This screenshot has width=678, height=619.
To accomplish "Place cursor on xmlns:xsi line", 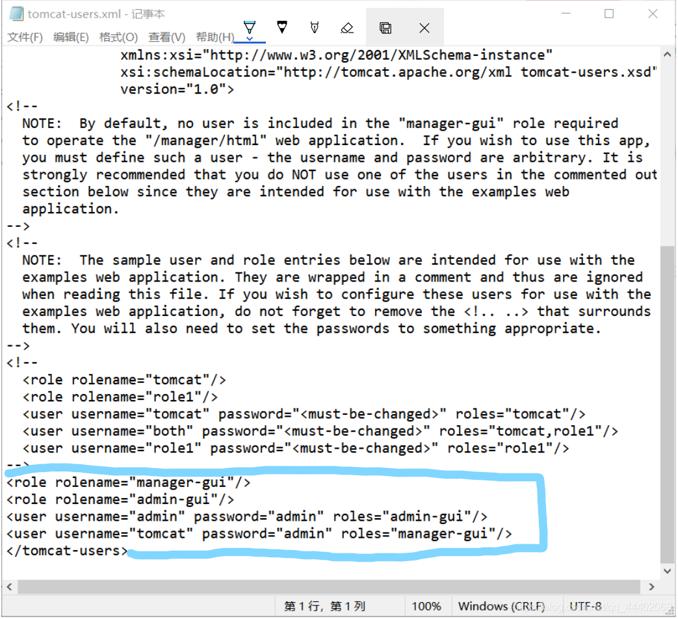I will click(337, 55).
